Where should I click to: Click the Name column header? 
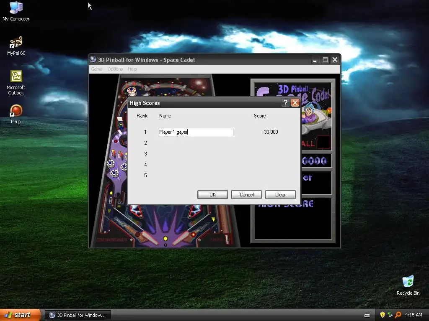point(165,116)
